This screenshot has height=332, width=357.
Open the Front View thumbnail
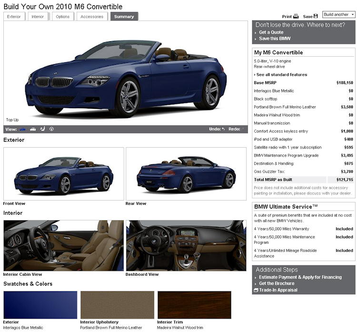coord(63,174)
